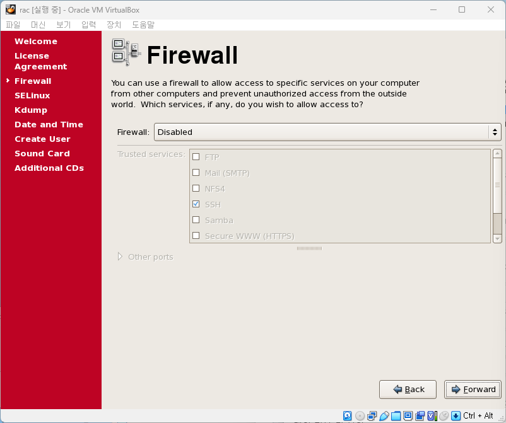Select Create User in the sidebar
This screenshot has height=423, width=506.
[x=42, y=139]
